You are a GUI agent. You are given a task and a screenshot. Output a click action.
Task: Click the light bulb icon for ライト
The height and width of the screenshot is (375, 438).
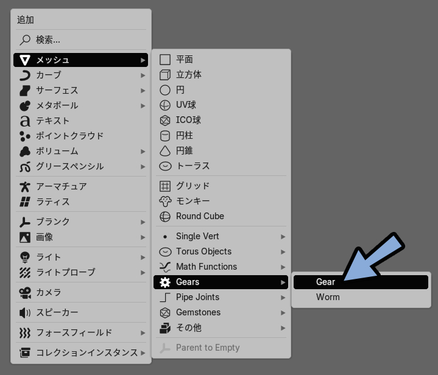coord(25,257)
